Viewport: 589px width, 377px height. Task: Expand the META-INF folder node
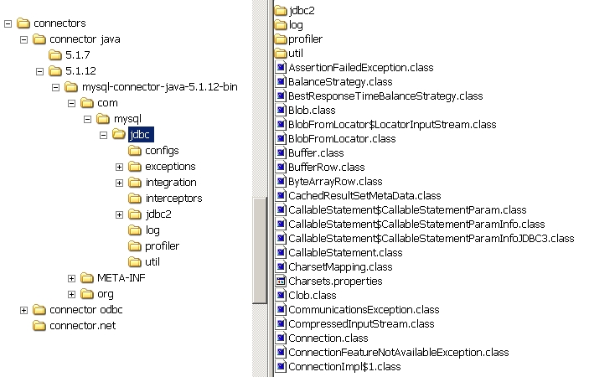coord(71,278)
